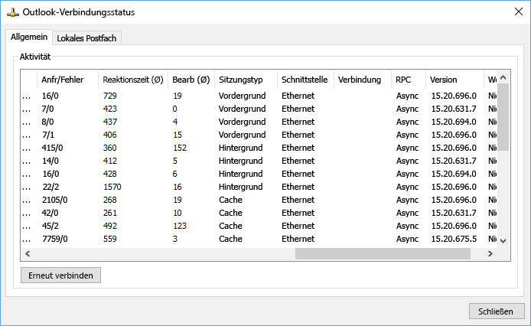
Task: Click the Verbindung column header
Action: 363,80
